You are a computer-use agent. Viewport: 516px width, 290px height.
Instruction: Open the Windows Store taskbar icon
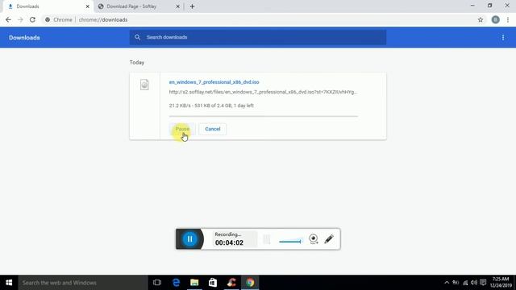(x=213, y=283)
